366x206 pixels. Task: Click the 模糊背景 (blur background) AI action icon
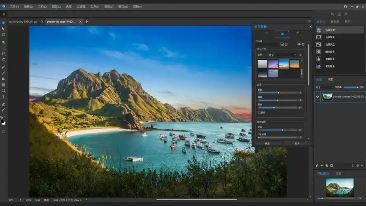(319, 59)
